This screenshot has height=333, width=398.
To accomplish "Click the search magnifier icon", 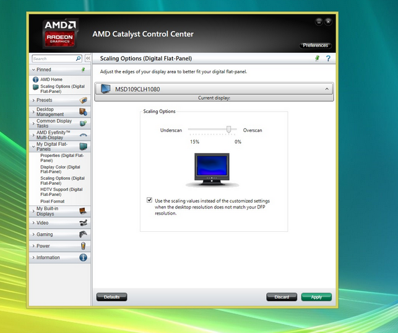I will 79,58.
